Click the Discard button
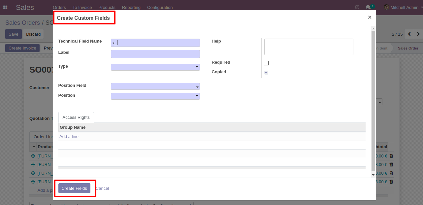Image resolution: width=423 pixels, height=205 pixels. click(33, 34)
